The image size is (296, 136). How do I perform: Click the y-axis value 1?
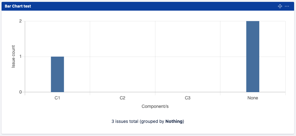click(x=20, y=57)
